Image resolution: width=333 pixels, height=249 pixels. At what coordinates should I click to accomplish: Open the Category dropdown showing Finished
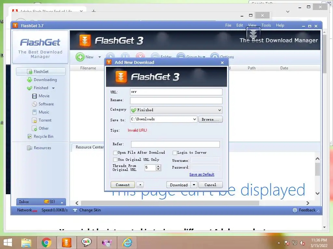click(176, 110)
